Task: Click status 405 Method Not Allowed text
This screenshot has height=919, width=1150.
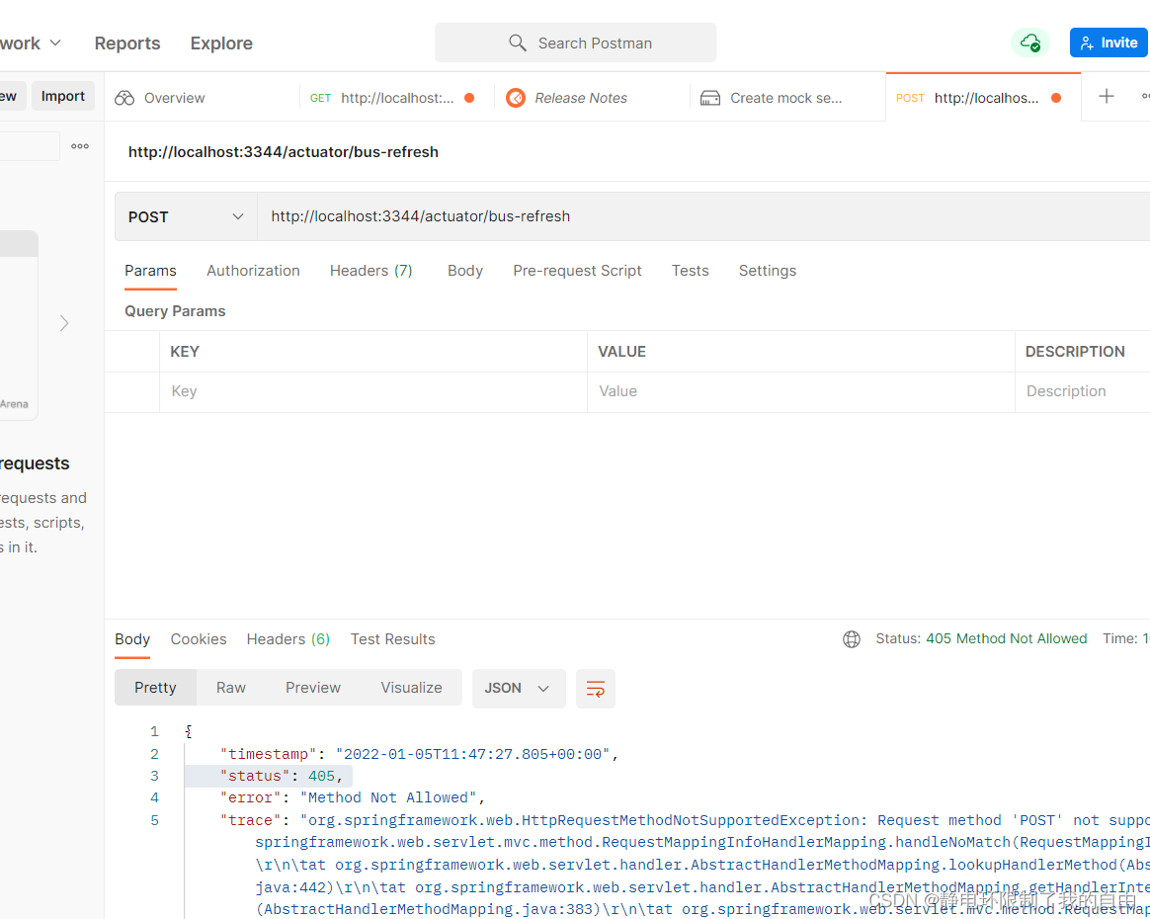Action: coord(1006,638)
